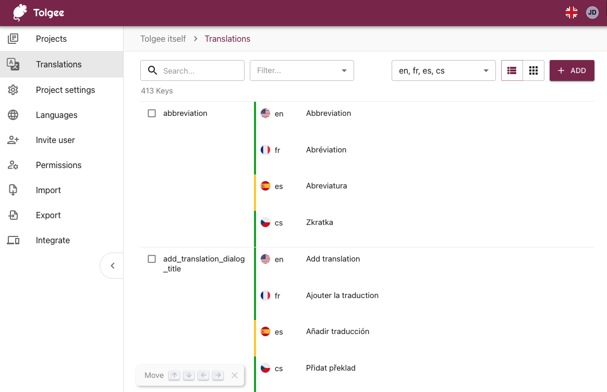This screenshot has height=392, width=607.
Task: Edit the Czech translation Zkratka
Action: [319, 222]
